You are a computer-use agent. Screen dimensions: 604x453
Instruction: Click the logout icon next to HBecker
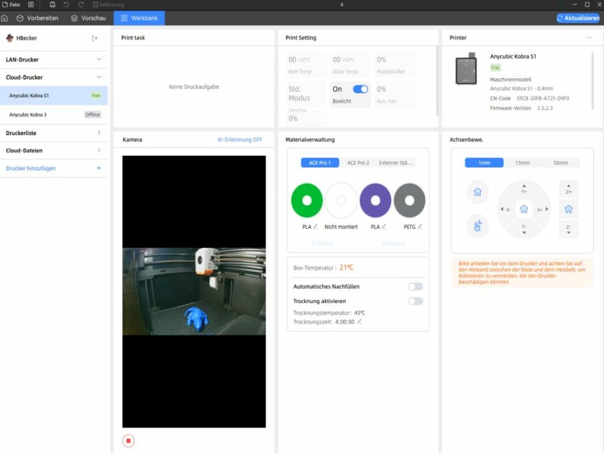[x=95, y=38]
